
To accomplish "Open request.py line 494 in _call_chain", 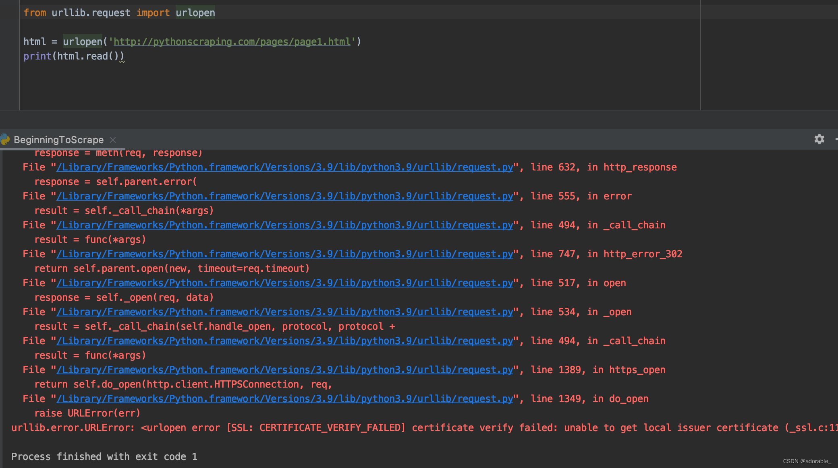I will coord(284,225).
